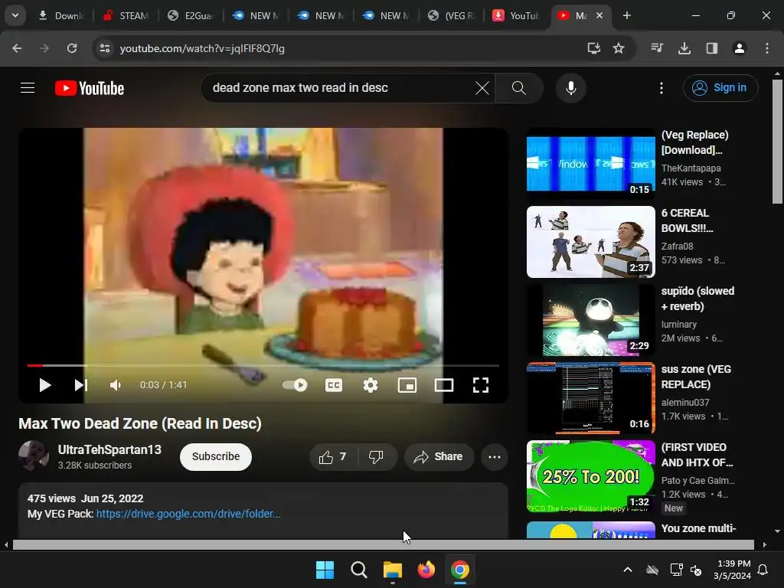784x588 pixels.
Task: Open media controls in Chrome toolbar
Action: pos(657,48)
